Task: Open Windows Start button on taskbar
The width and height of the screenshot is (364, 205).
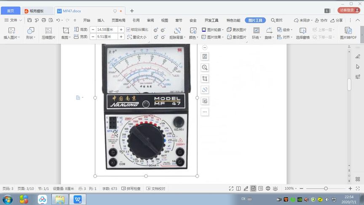Action: click(x=8, y=200)
